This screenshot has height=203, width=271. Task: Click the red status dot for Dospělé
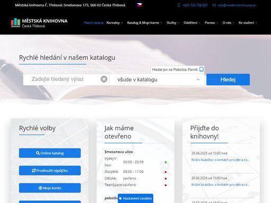[x=166, y=172]
